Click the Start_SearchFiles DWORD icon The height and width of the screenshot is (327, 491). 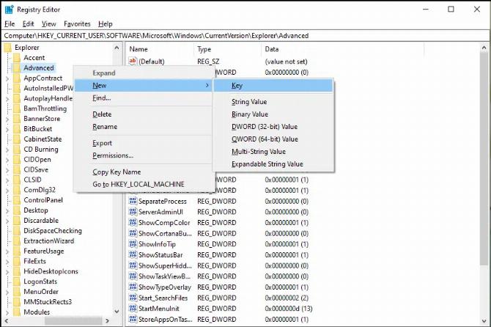133,298
